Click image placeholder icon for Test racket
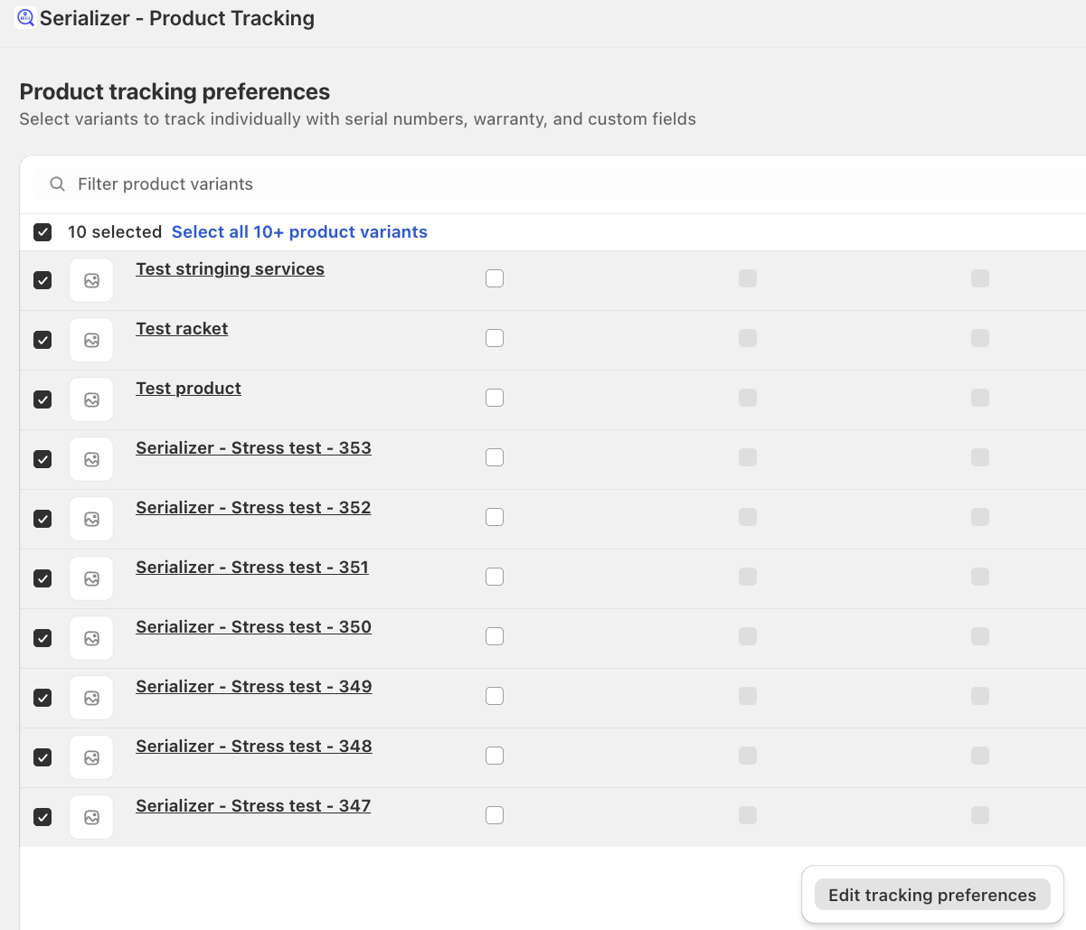The width and height of the screenshot is (1086, 930). pos(91,340)
